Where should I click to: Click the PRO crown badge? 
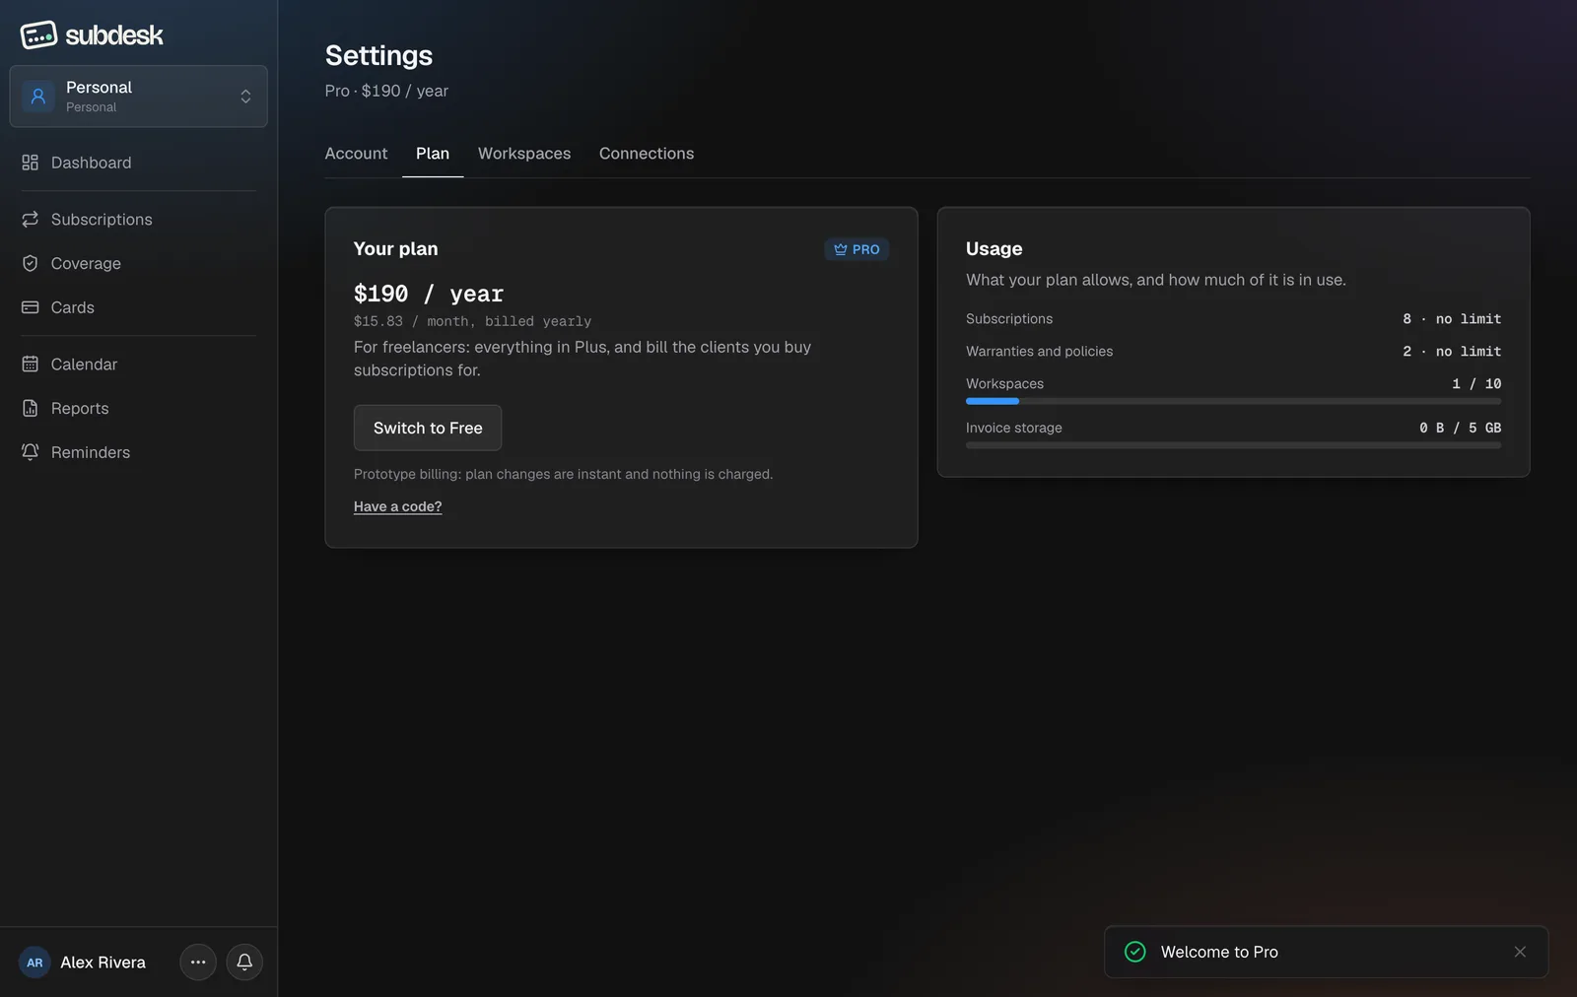(857, 249)
